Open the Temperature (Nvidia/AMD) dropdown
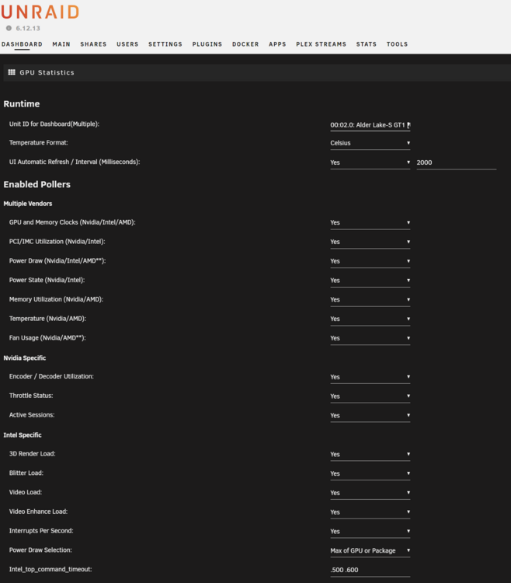Screen dimensions: 511x583 (x=370, y=319)
